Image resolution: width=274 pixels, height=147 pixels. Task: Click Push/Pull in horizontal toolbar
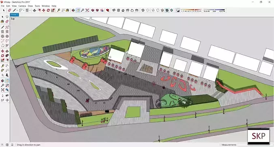34,10
